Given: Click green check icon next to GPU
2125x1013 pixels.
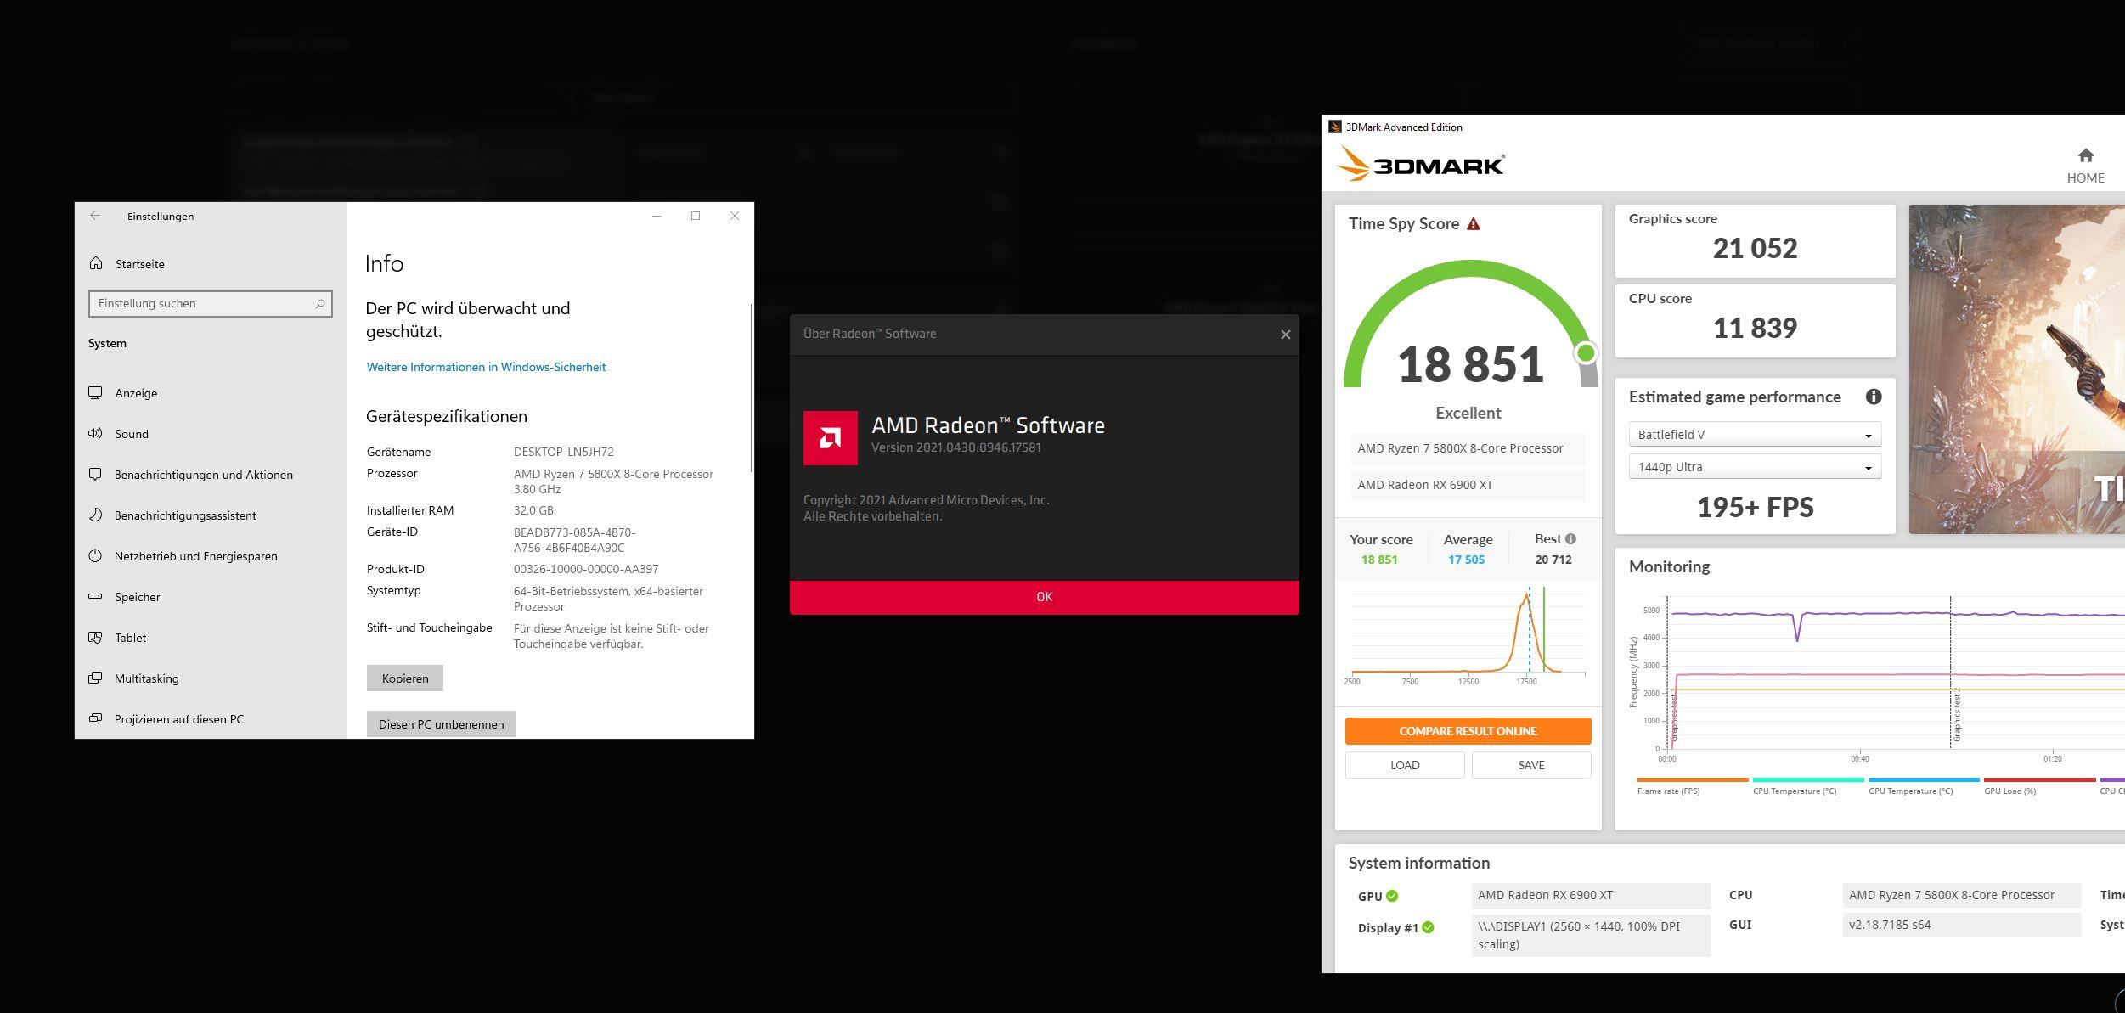Looking at the screenshot, I should [1392, 896].
